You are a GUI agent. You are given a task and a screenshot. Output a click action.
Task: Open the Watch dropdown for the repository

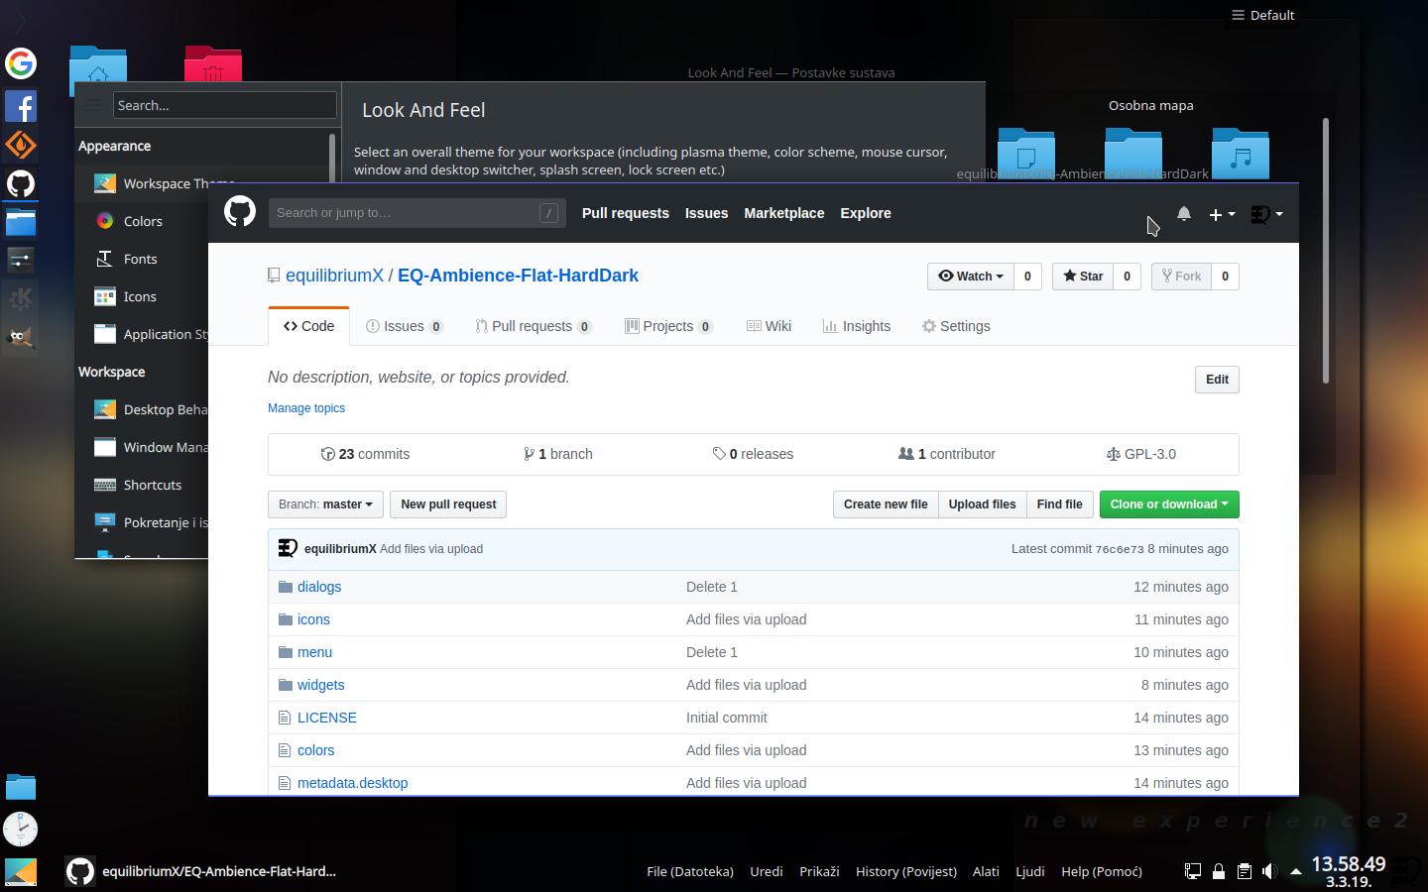971,277
